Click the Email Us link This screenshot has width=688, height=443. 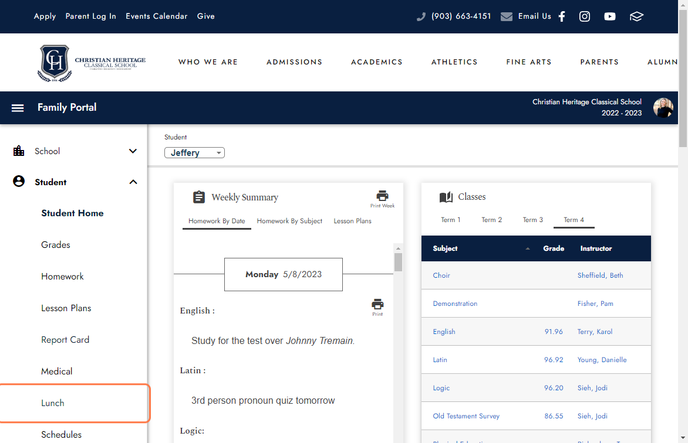click(534, 16)
